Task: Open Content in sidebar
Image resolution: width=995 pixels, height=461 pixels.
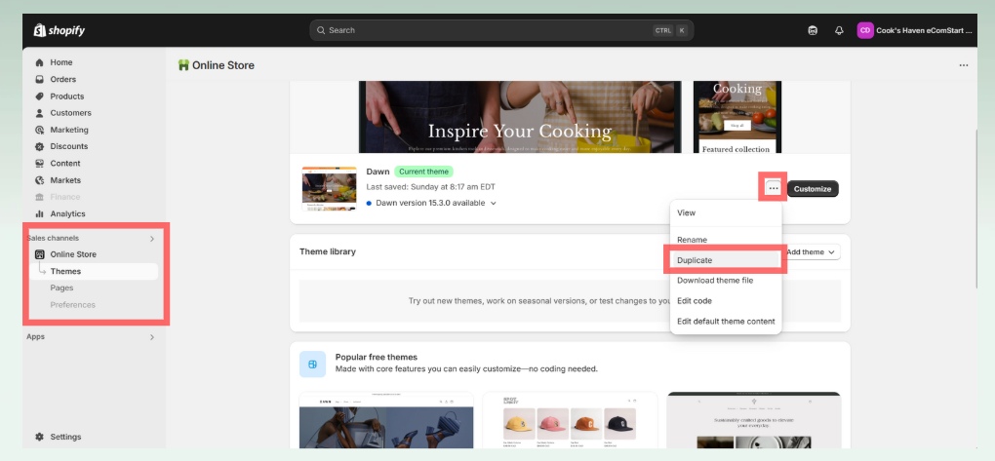Action: coord(64,163)
